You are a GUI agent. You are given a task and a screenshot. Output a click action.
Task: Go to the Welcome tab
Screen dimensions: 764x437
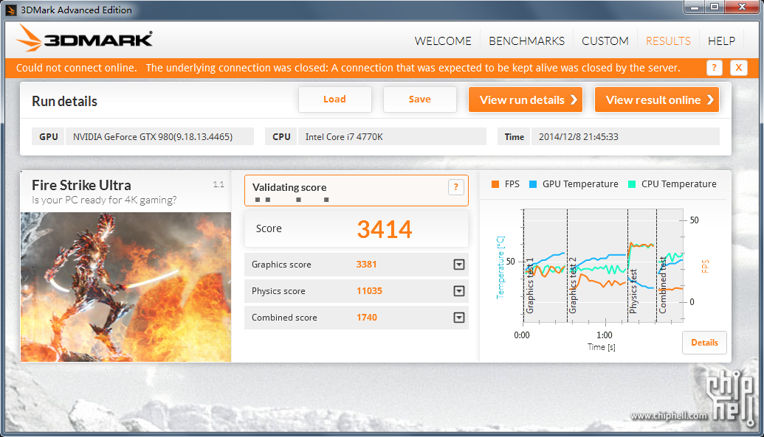(443, 41)
